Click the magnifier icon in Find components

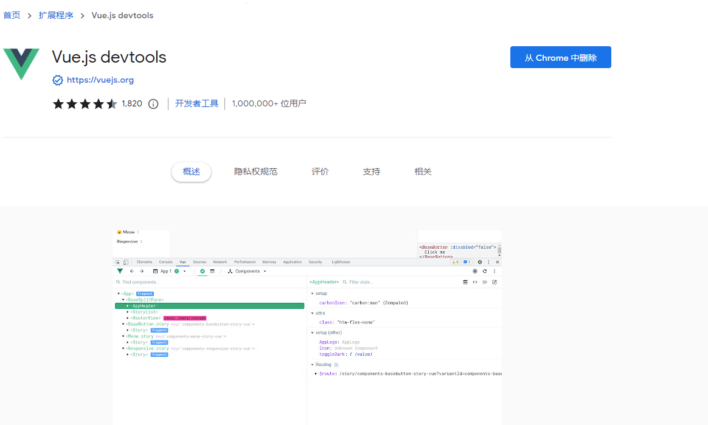(x=118, y=282)
